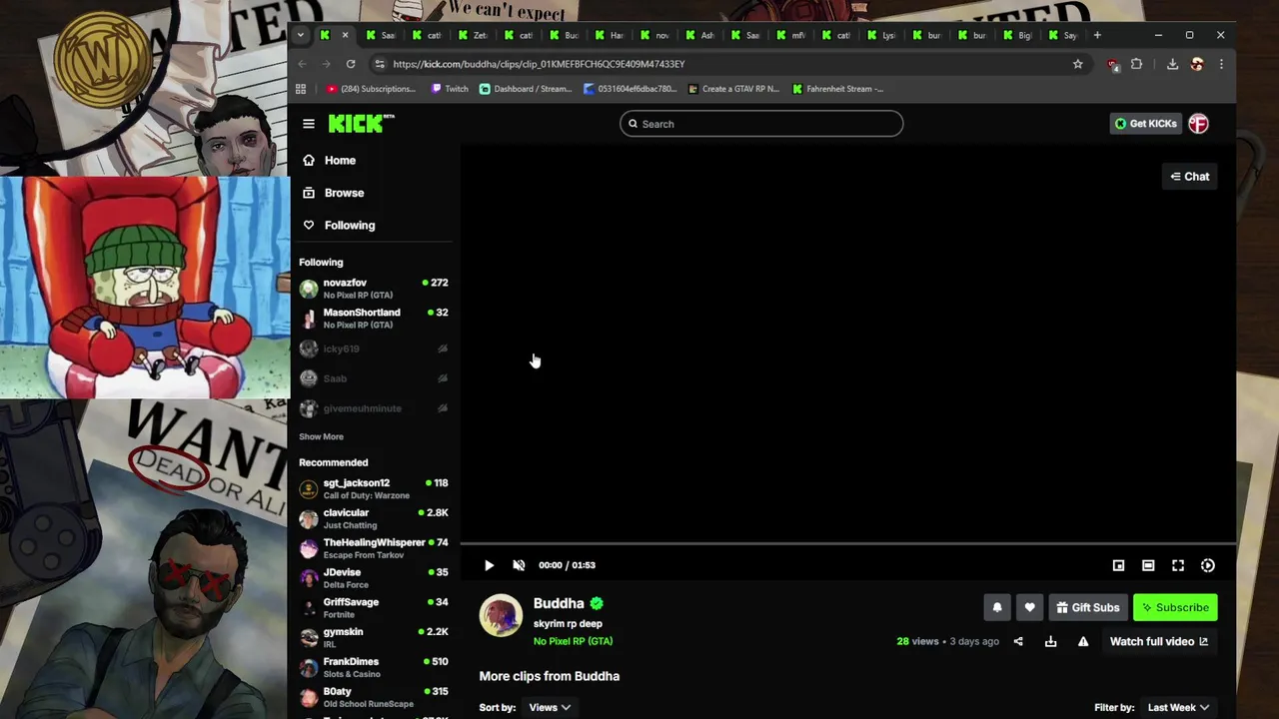Click the Get KICKs button

(x=1145, y=124)
